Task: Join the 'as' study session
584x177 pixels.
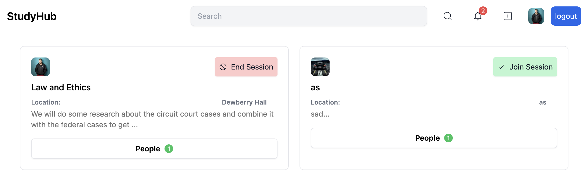Action: (x=525, y=67)
